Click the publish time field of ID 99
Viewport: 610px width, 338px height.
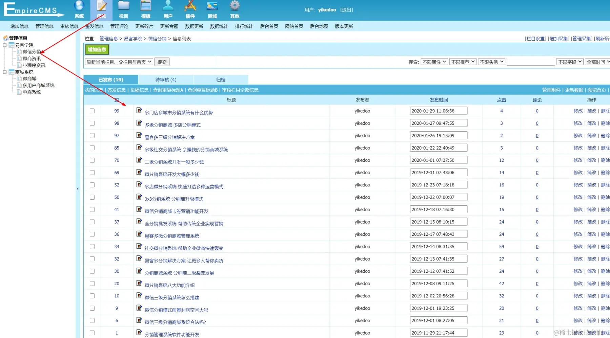point(439,111)
